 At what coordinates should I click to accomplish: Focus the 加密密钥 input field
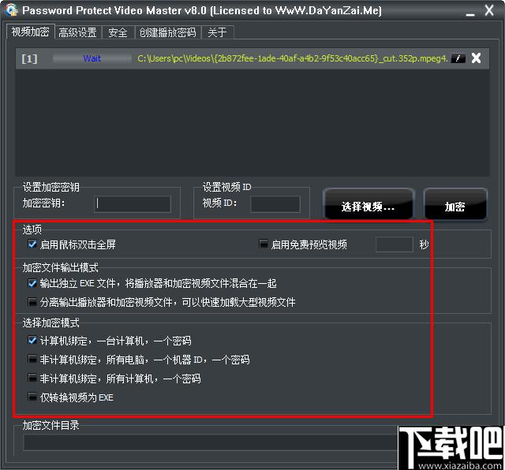point(133,204)
